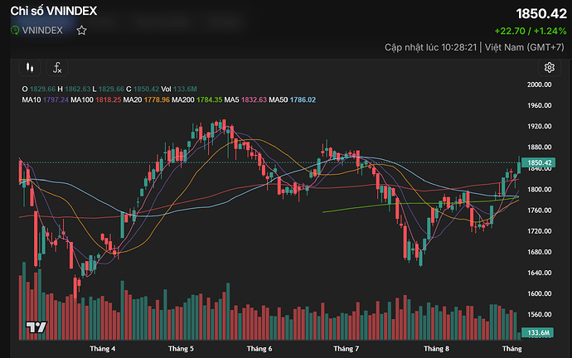Open the candlestick chart type selector

30,67
